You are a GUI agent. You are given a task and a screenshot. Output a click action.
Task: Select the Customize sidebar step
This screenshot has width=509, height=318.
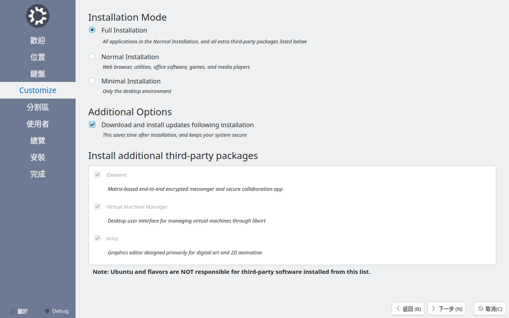click(38, 90)
